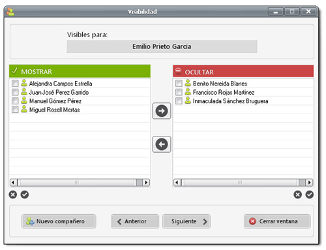The width and height of the screenshot is (326, 250).
Task: Select the name Manuel Gómez Pérez
Action: (55, 101)
